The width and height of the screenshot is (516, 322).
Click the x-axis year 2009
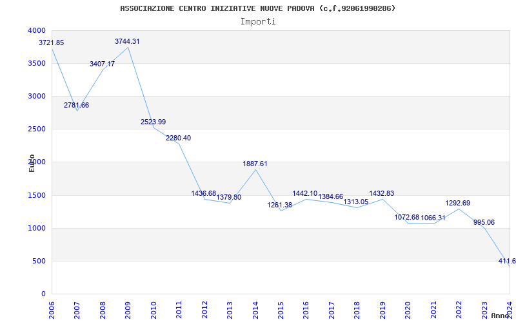[x=128, y=310]
